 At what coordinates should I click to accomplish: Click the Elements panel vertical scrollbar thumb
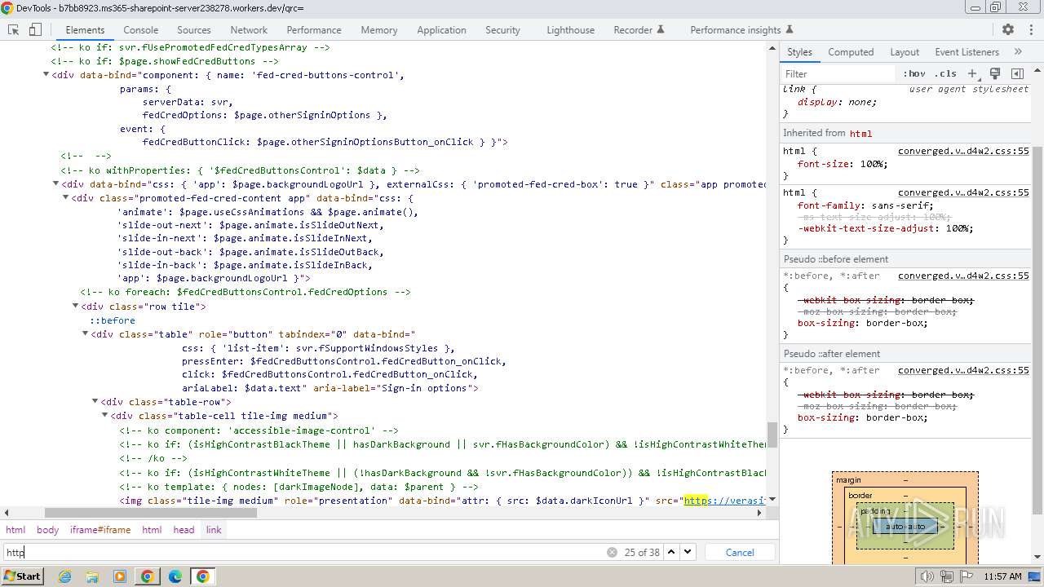click(x=772, y=435)
